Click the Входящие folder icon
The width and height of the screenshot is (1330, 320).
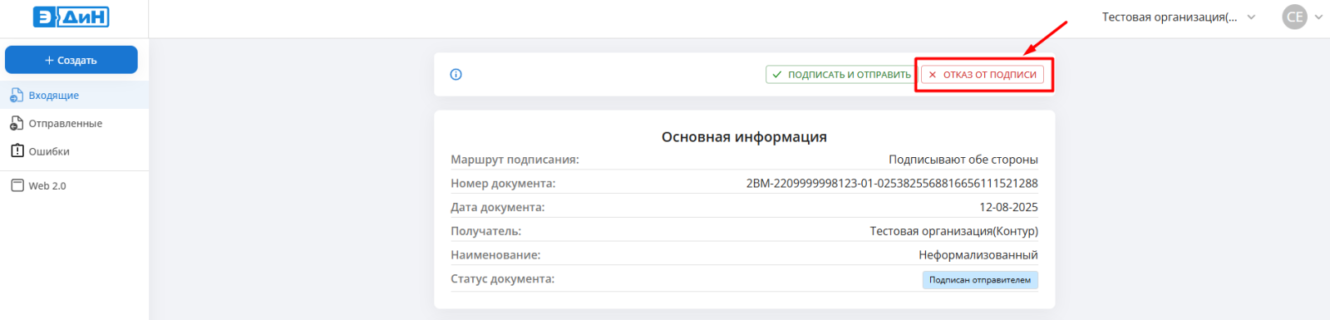click(17, 96)
